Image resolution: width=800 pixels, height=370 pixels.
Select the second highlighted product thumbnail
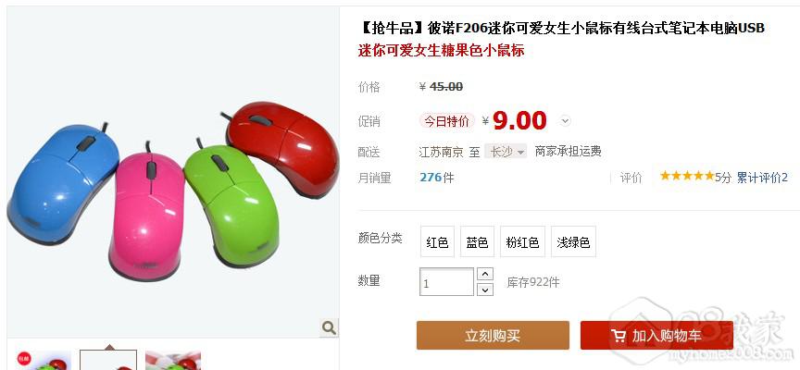[108, 361]
